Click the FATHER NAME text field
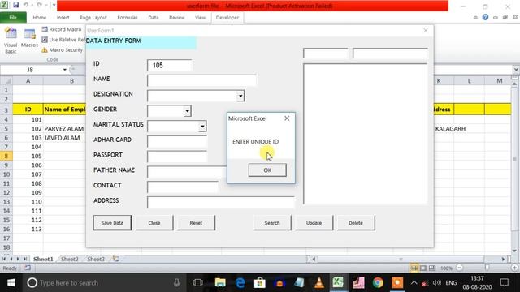This screenshot has height=292, width=520. point(188,172)
